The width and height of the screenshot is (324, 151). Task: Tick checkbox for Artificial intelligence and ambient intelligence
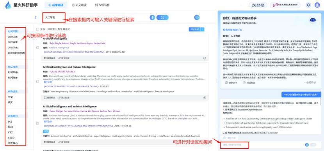pyautogui.click(x=37, y=124)
